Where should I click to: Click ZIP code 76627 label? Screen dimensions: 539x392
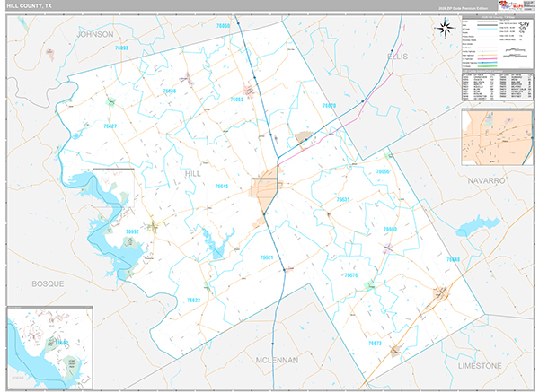click(110, 126)
